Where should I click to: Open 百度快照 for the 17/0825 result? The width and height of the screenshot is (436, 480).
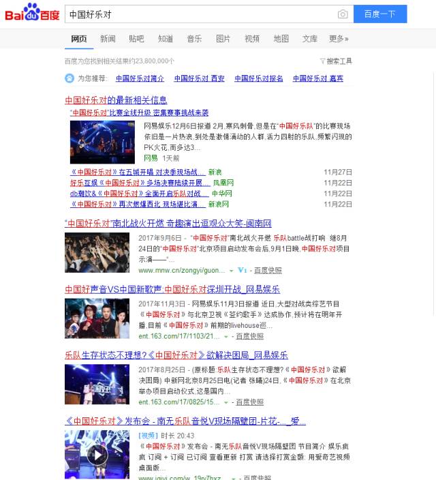point(249,402)
